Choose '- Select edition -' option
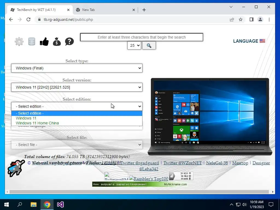Screen dimensions: 280x210 tap(77, 113)
